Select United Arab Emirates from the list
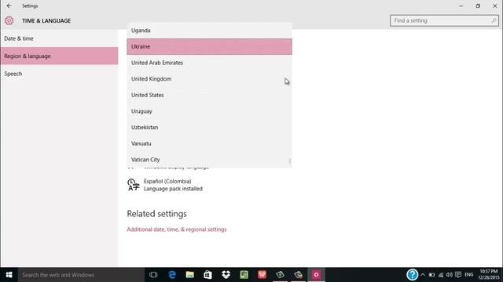The image size is (503, 282). tap(209, 63)
